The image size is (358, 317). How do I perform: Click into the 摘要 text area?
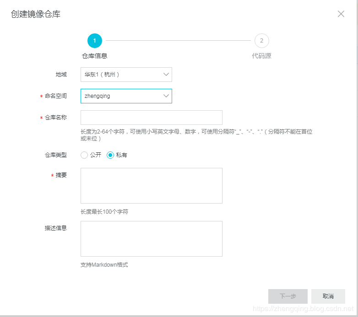coord(152,186)
